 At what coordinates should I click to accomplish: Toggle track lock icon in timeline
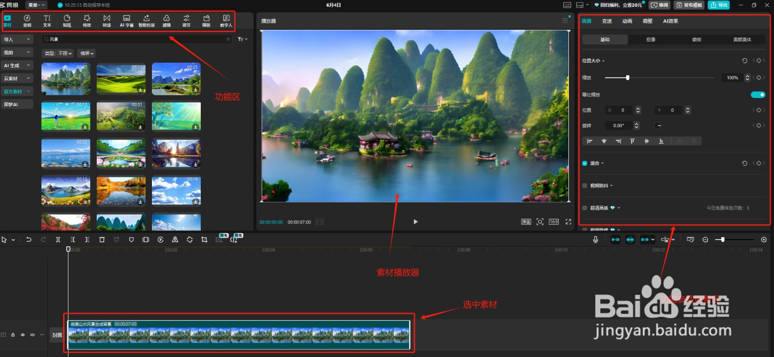13,335
